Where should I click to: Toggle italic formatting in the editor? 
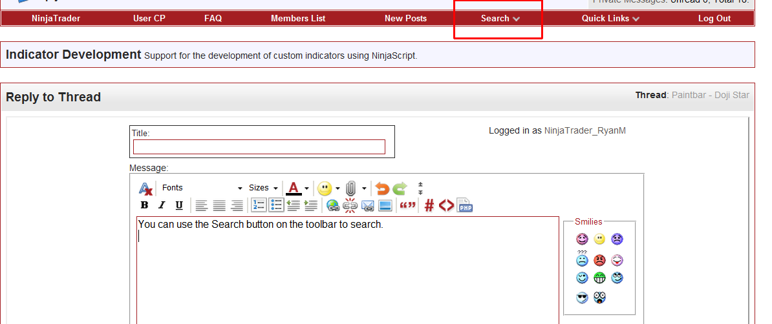pos(162,205)
